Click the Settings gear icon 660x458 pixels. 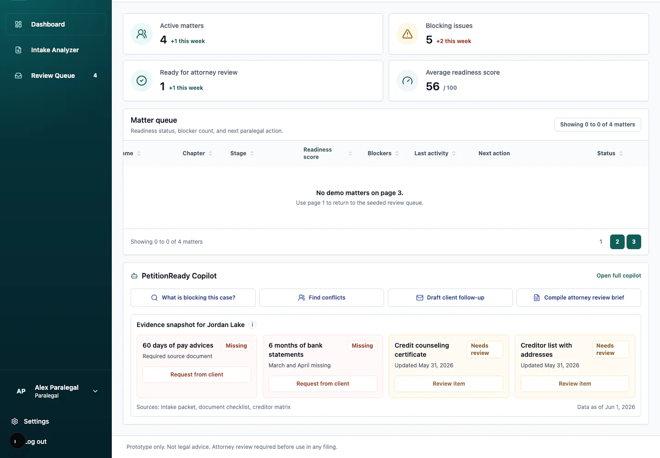(x=15, y=421)
